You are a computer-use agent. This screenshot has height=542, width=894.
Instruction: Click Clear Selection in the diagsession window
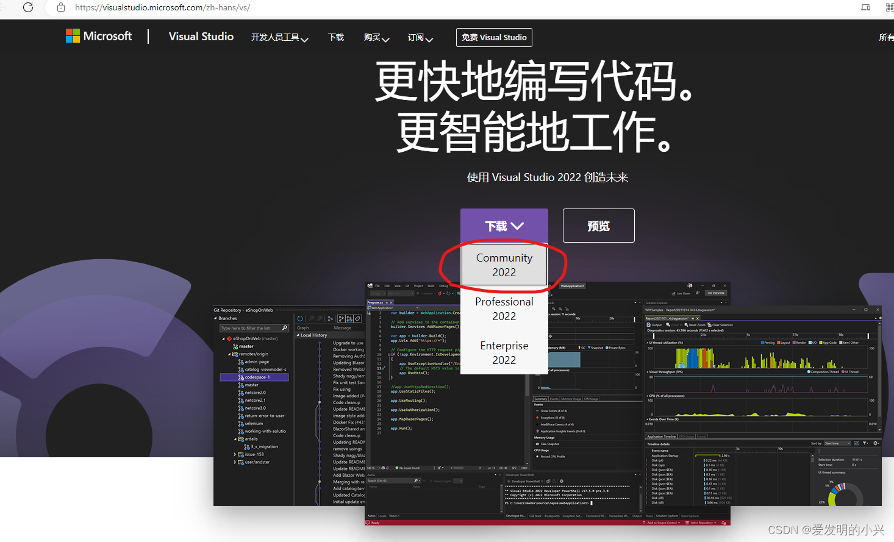[720, 325]
